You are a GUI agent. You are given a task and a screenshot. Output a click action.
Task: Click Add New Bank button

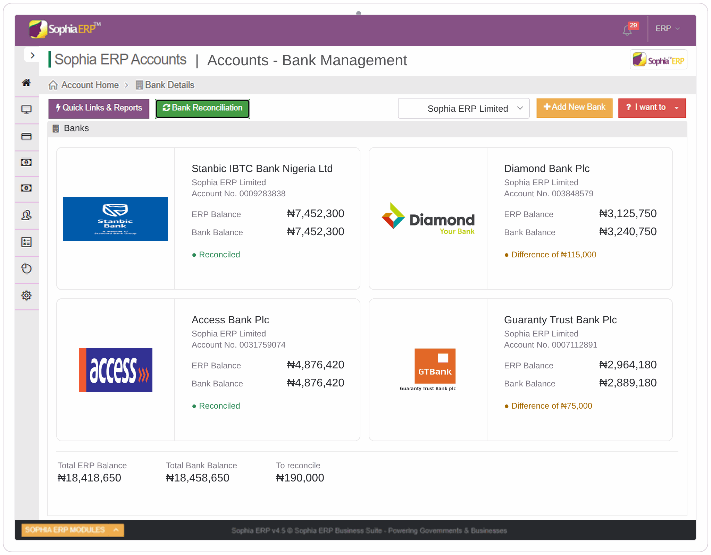point(574,108)
